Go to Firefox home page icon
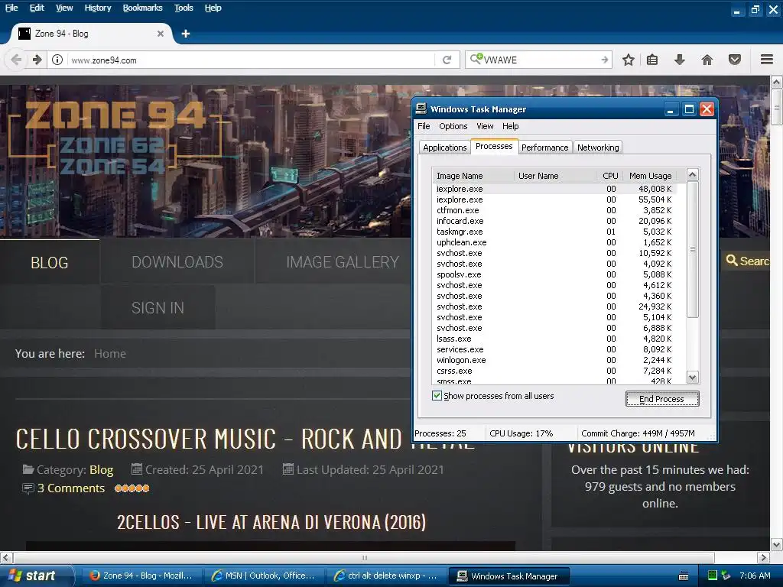The width and height of the screenshot is (783, 587). [x=707, y=60]
